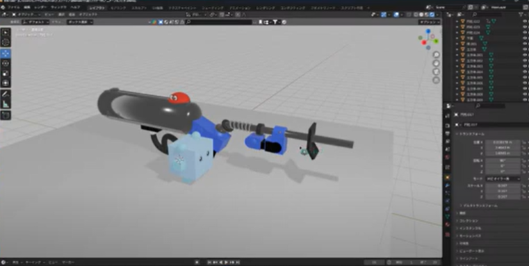Open the World properties tab

pos(448,157)
